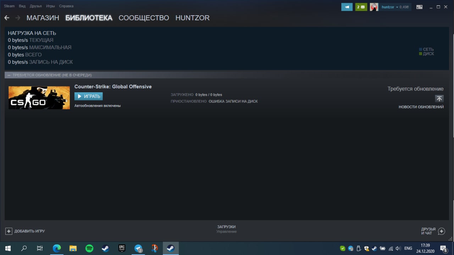Switch to the БИБЛИОТЕКА tab

click(x=89, y=18)
